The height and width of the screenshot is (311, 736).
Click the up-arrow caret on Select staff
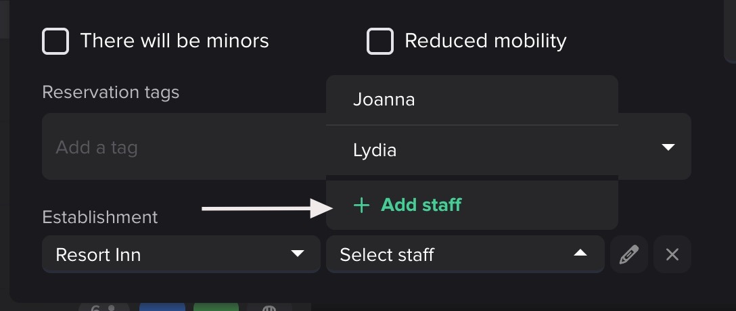pyautogui.click(x=580, y=254)
